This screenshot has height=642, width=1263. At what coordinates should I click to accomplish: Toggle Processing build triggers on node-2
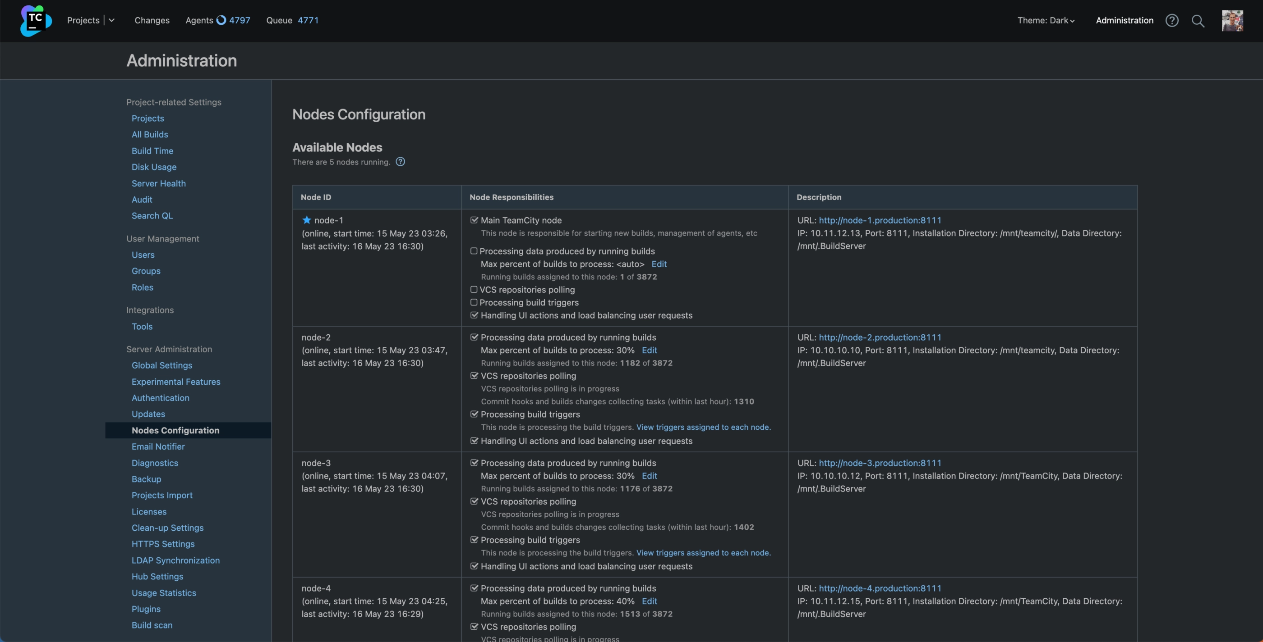pos(474,414)
